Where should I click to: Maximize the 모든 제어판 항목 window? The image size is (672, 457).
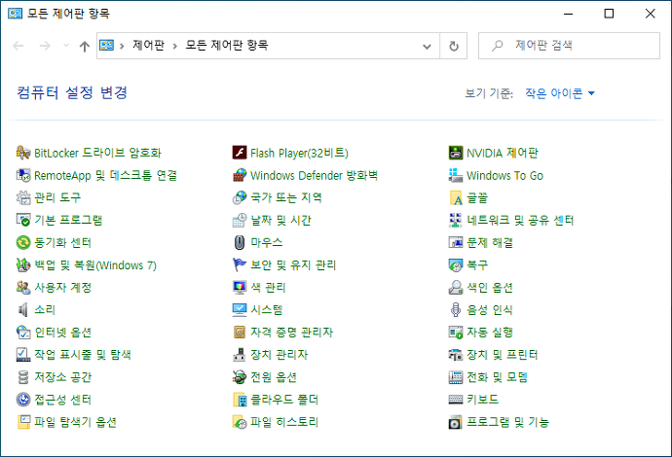tap(609, 14)
